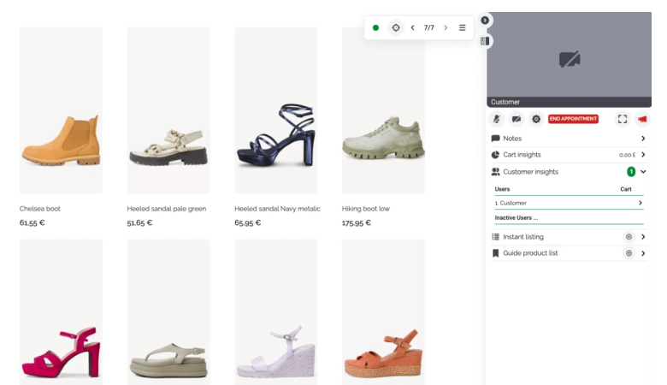This screenshot has width=667, height=385.
Task: Go to previous page with left arrow
Action: (413, 27)
